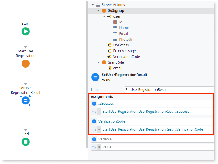Select the ErrorMessage output parameter

(x=124, y=51)
